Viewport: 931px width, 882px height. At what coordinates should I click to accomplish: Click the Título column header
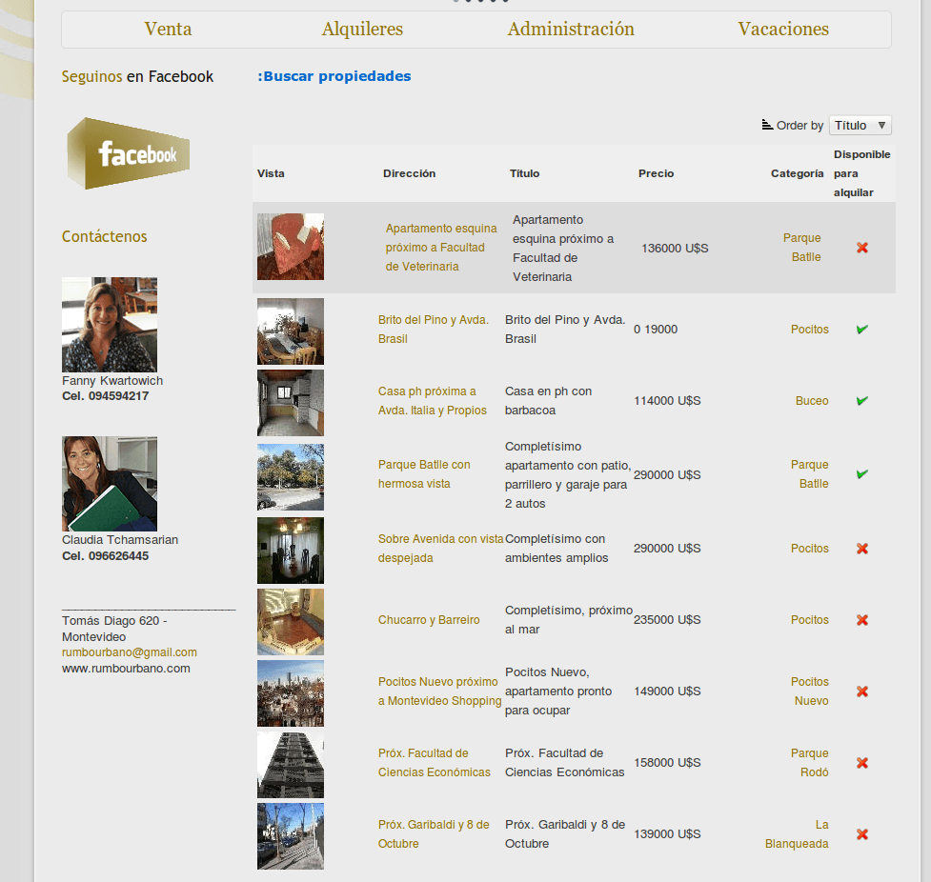tap(524, 173)
